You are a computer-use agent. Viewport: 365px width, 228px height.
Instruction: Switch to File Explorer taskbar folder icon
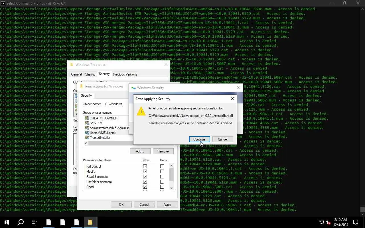click(x=90, y=222)
